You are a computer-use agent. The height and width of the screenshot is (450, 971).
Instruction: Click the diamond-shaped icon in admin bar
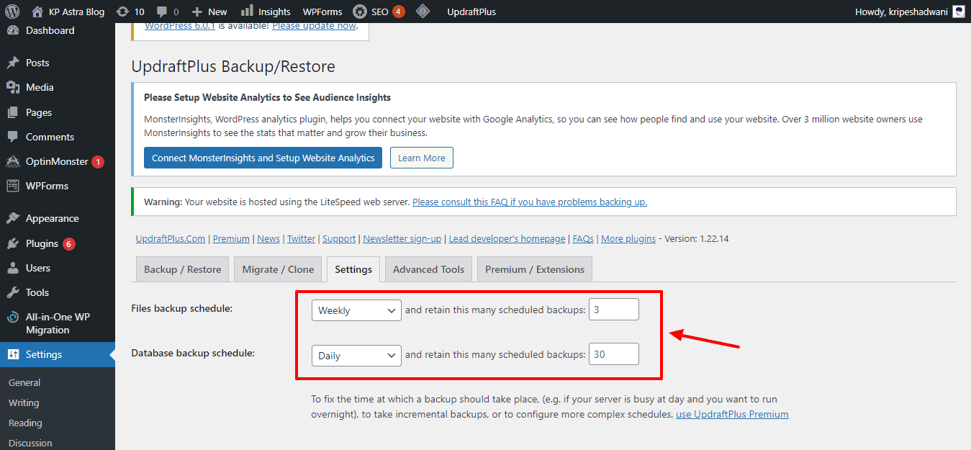coord(423,12)
